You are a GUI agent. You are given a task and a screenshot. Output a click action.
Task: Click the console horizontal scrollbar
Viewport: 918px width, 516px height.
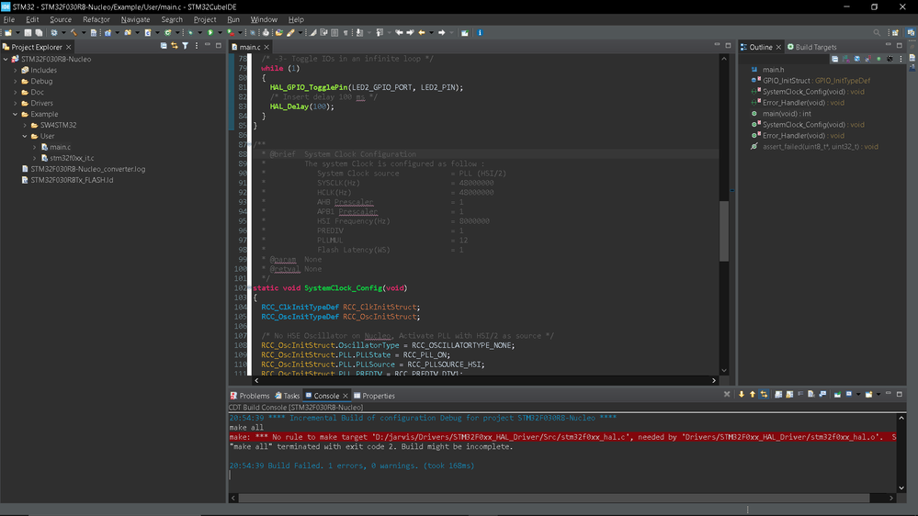click(x=554, y=498)
